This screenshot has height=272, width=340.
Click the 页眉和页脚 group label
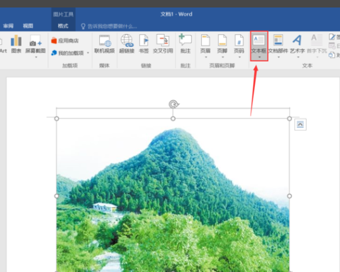point(222,65)
